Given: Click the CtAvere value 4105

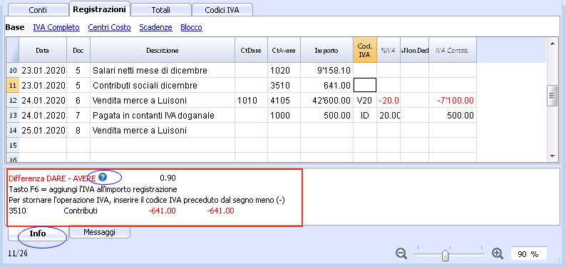Looking at the screenshot, I should 284,101.
